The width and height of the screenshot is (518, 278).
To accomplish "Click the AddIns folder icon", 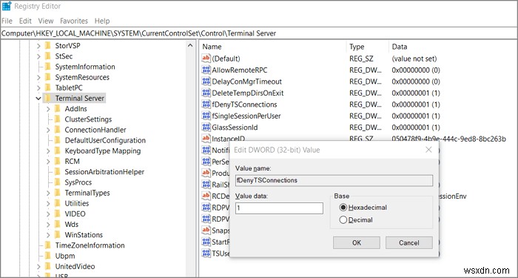I will [58, 108].
